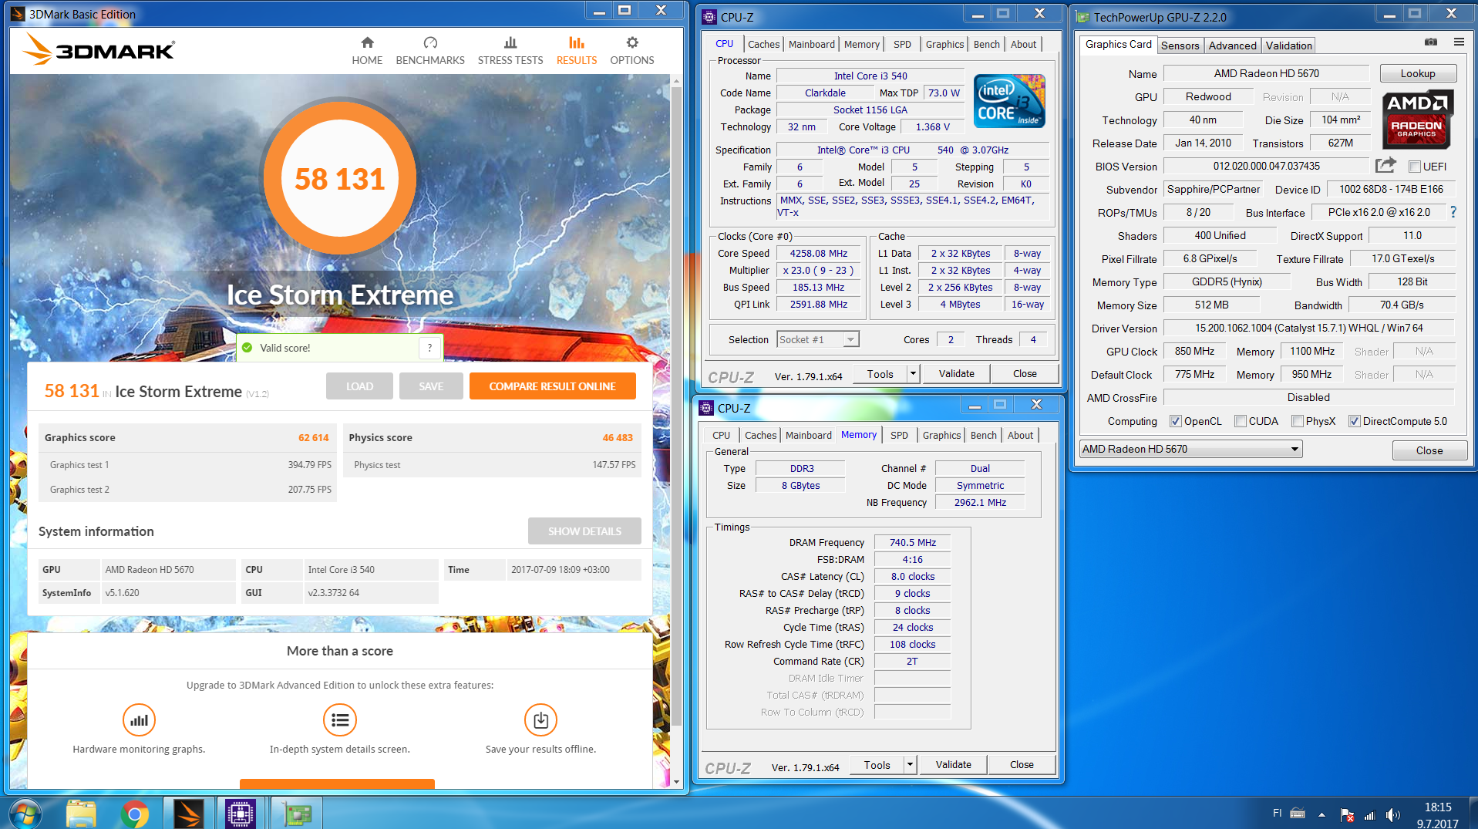Screen dimensions: 1478x829
Task: Switch to SPD tab in lower CPU-Z
Action: click(x=899, y=436)
